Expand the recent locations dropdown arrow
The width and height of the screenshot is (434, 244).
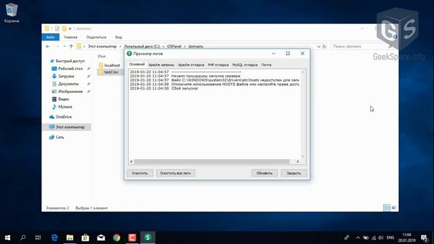pyautogui.click(x=64, y=47)
